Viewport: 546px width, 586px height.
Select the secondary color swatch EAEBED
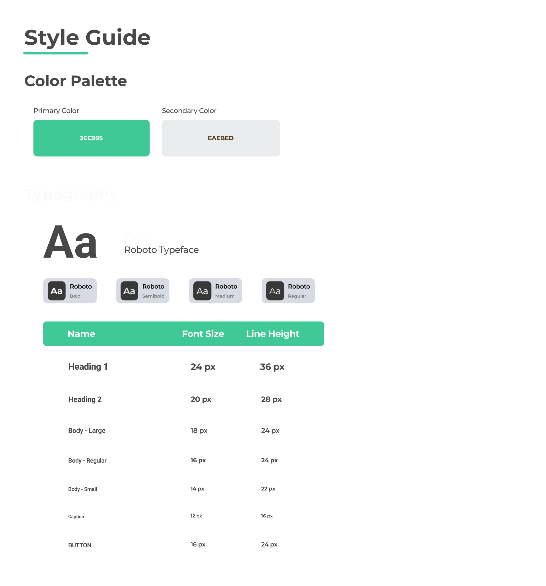tap(220, 138)
